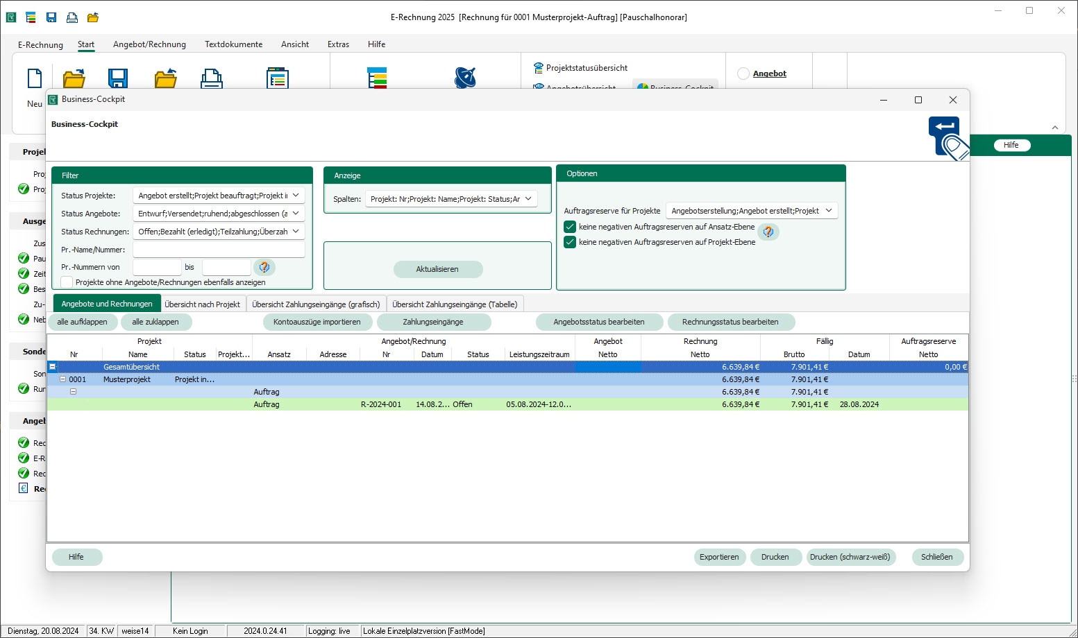Click the satellite dish ribbon icon
The height and width of the screenshot is (638, 1078).
click(x=465, y=77)
